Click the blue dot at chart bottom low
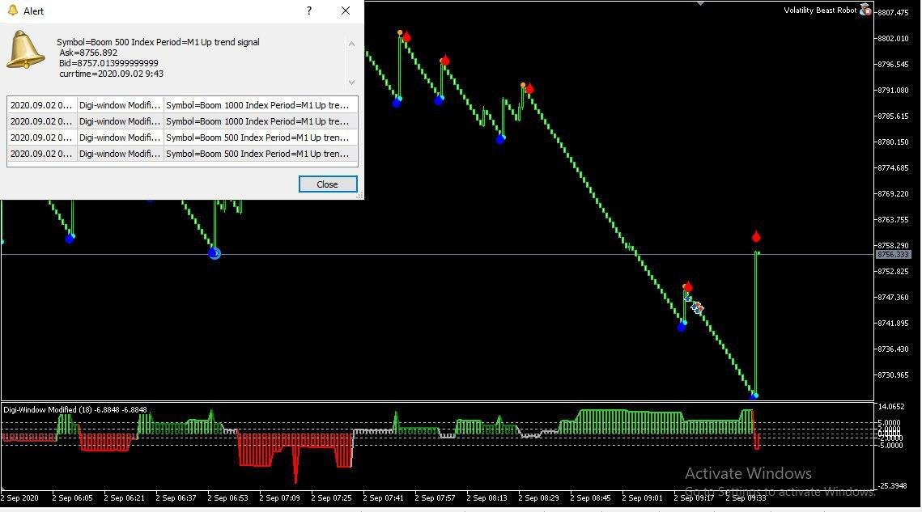The image size is (922, 512). pos(754,396)
